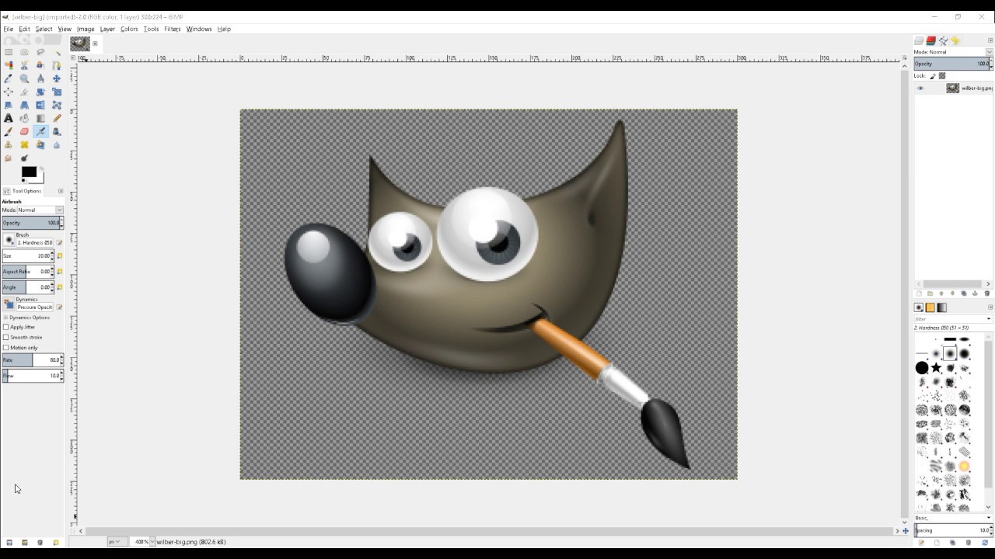Switch to the Gradients tab
Image resolution: width=995 pixels, height=559 pixels.
(941, 307)
